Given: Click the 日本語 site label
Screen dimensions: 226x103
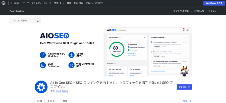Looking at the screenshot, I should (15, 3).
